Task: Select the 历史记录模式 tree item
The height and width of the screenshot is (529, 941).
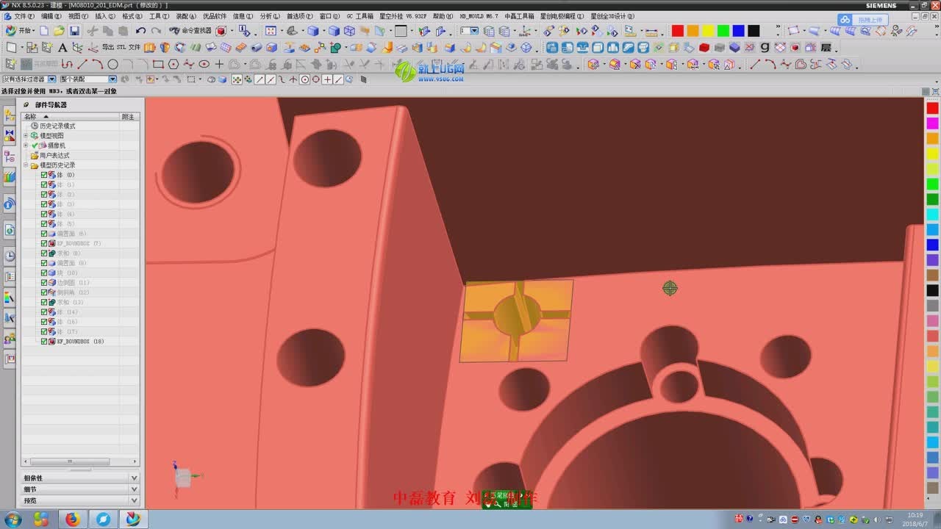Action: pos(57,126)
